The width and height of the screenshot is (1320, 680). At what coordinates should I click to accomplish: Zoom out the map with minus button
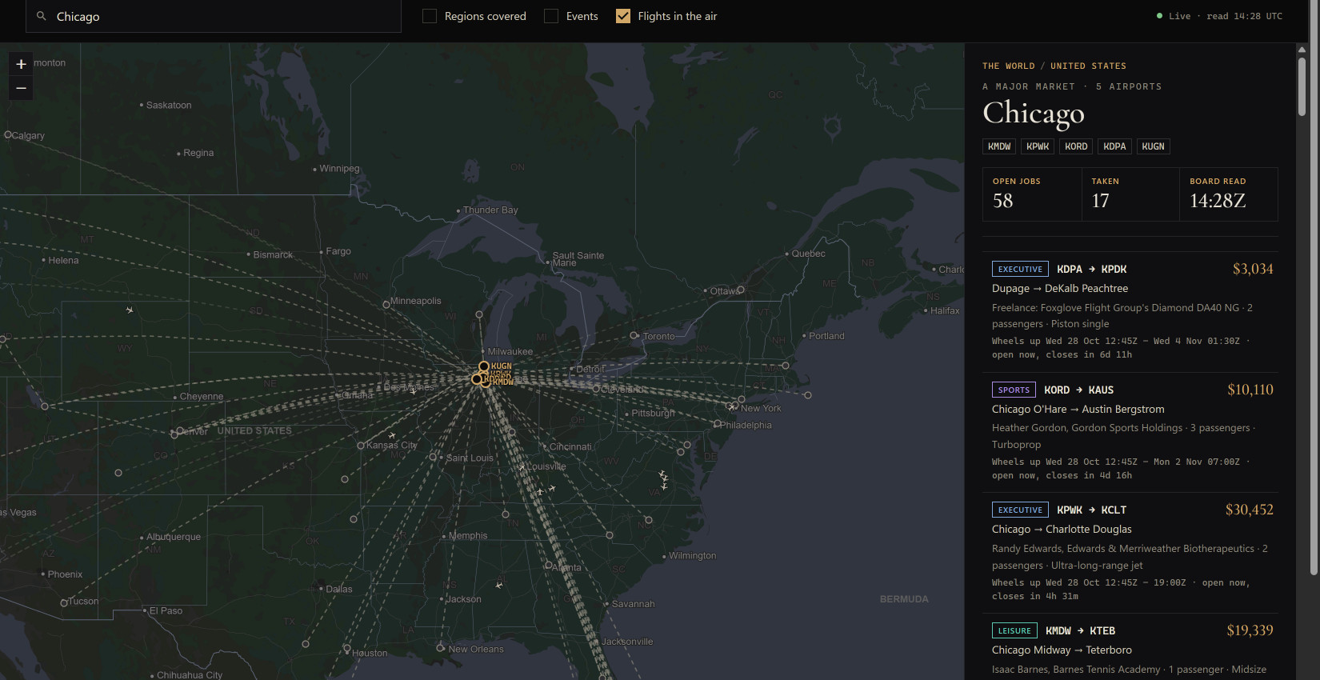pos(21,88)
